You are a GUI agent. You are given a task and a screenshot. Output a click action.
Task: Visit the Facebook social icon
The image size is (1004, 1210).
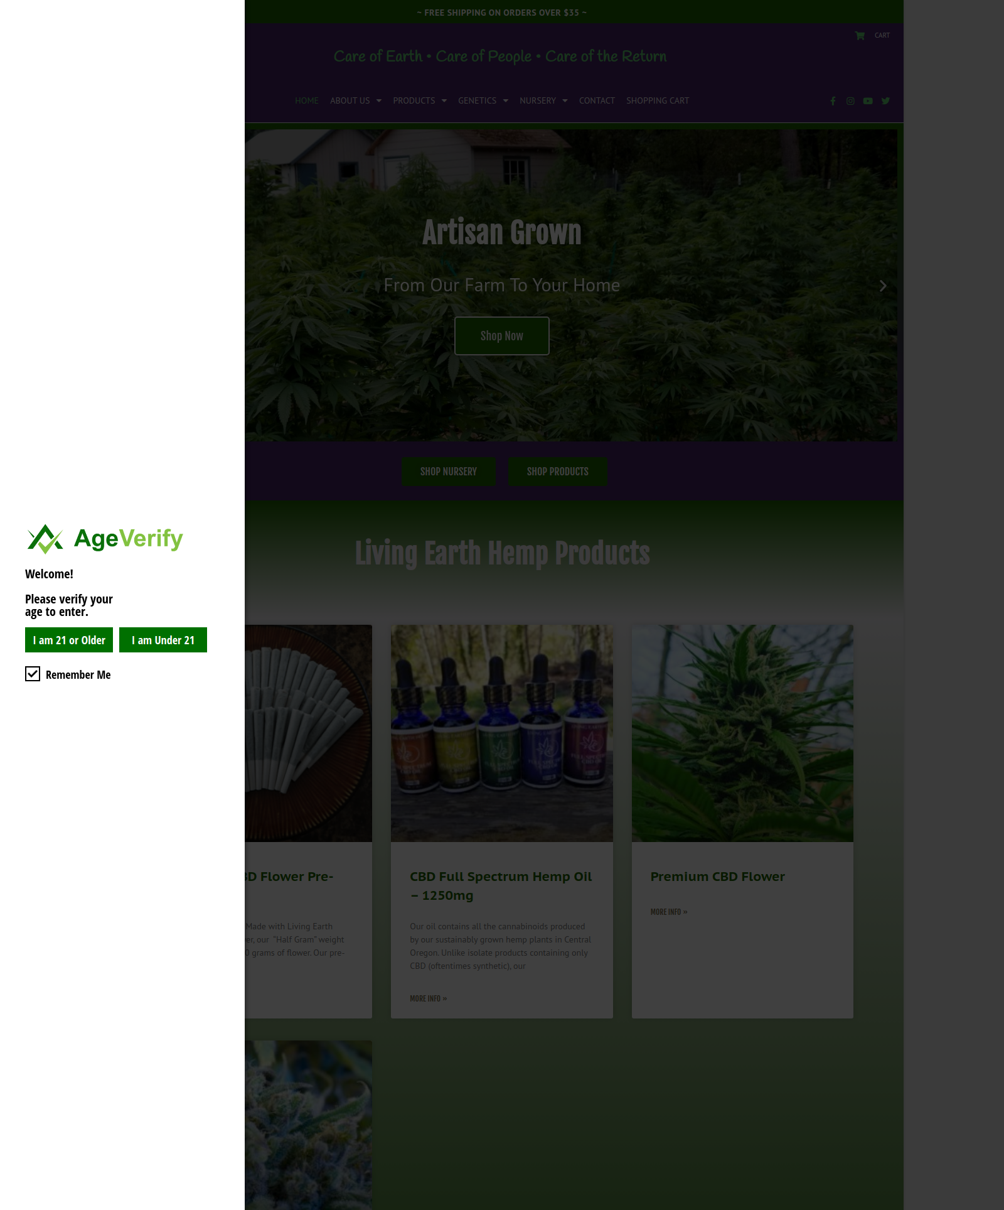point(833,101)
